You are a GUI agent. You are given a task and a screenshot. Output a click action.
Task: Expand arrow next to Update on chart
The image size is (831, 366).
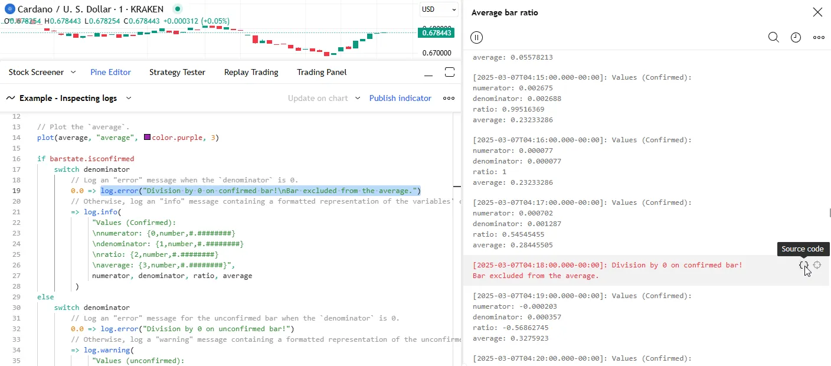point(357,98)
